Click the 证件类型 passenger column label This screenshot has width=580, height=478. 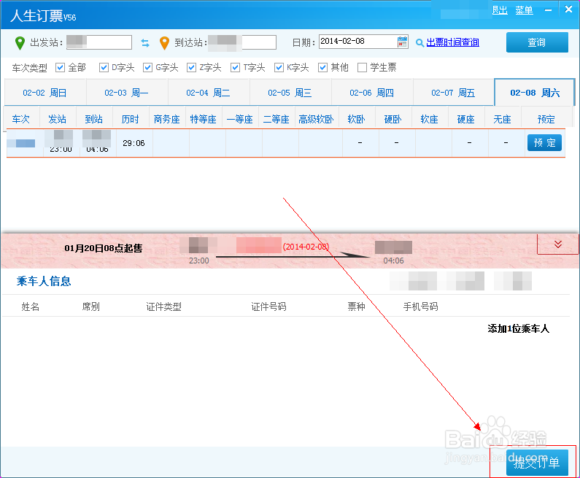(x=164, y=307)
